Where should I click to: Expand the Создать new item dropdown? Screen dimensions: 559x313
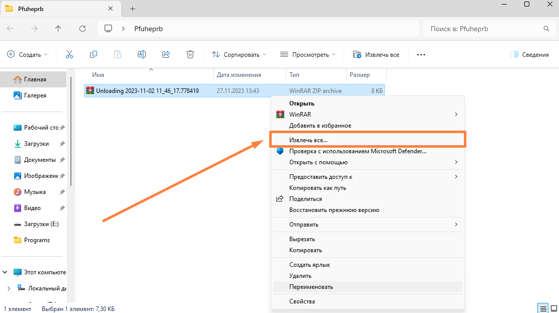pyautogui.click(x=28, y=54)
